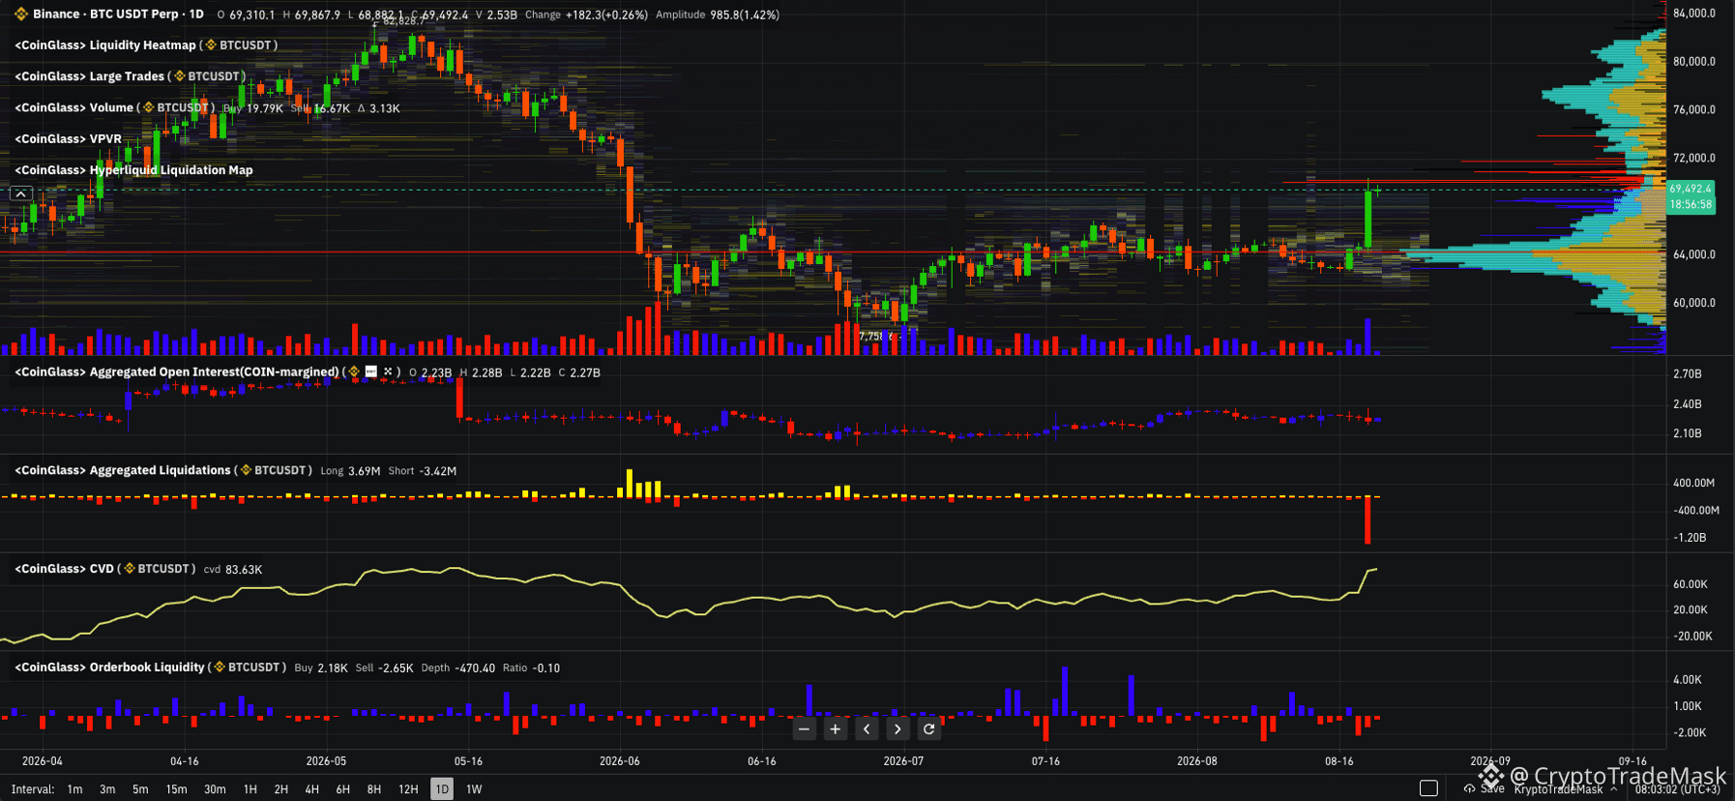
Task: Select the 2H interval
Action: click(281, 789)
